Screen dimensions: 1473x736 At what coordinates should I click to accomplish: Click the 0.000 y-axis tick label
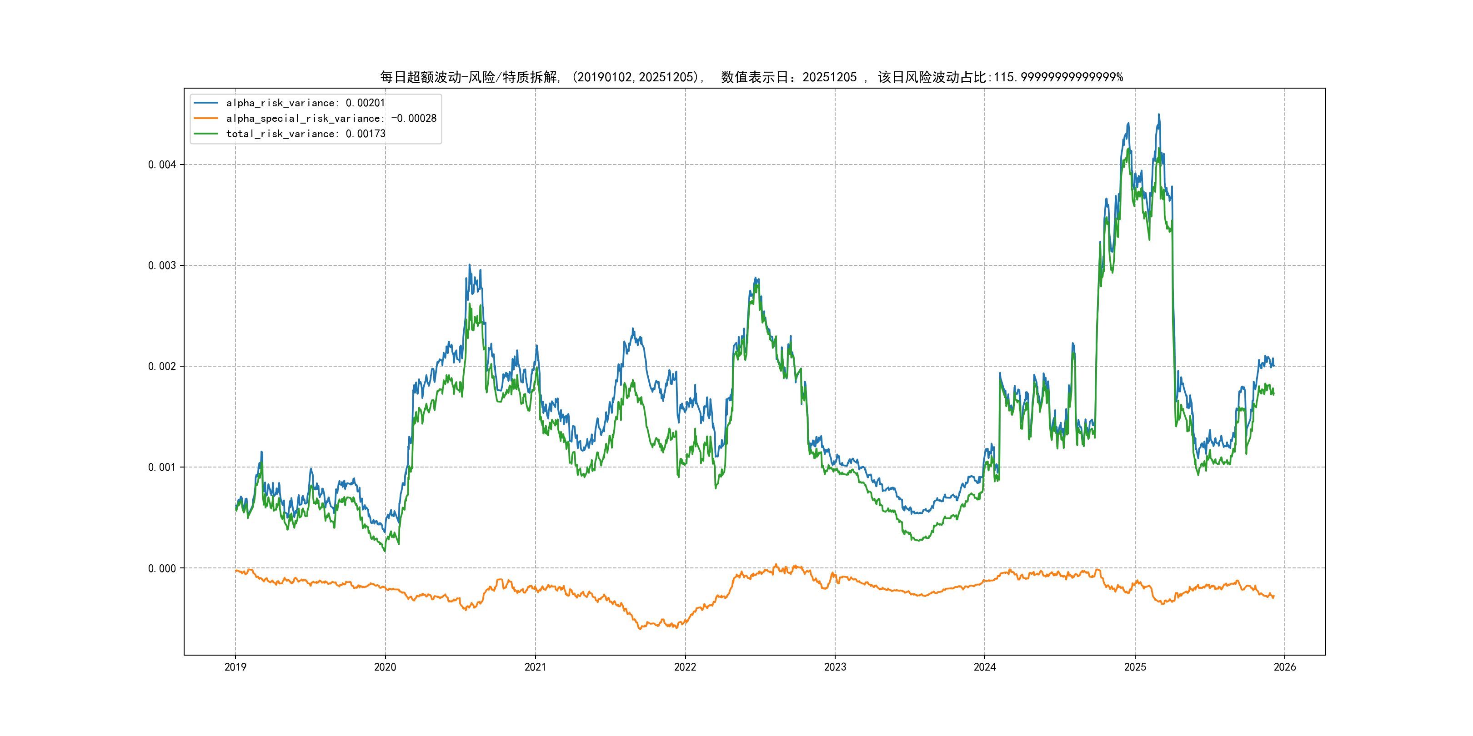coord(162,568)
